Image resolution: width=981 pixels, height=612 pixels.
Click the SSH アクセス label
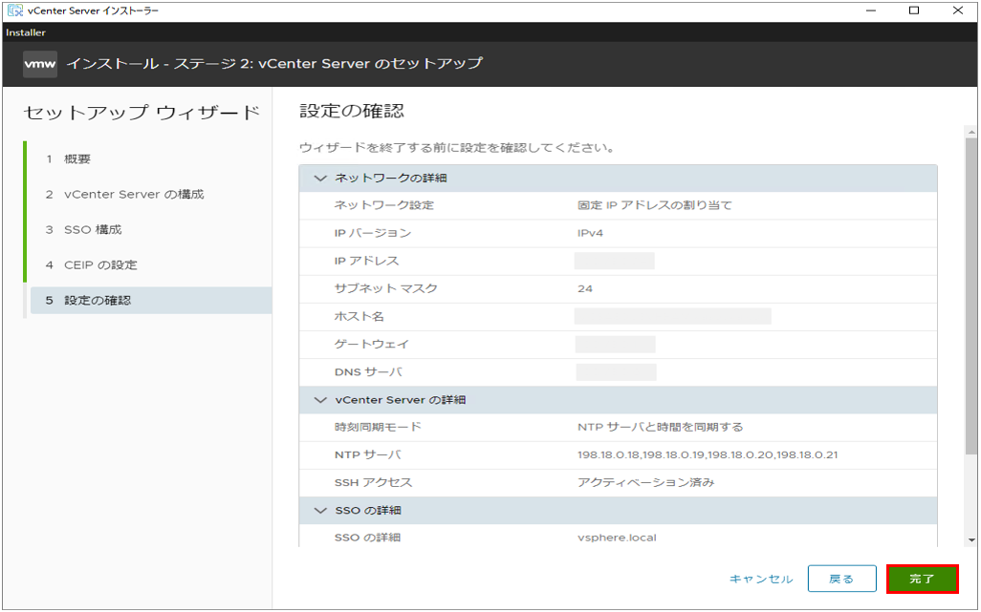(x=374, y=483)
